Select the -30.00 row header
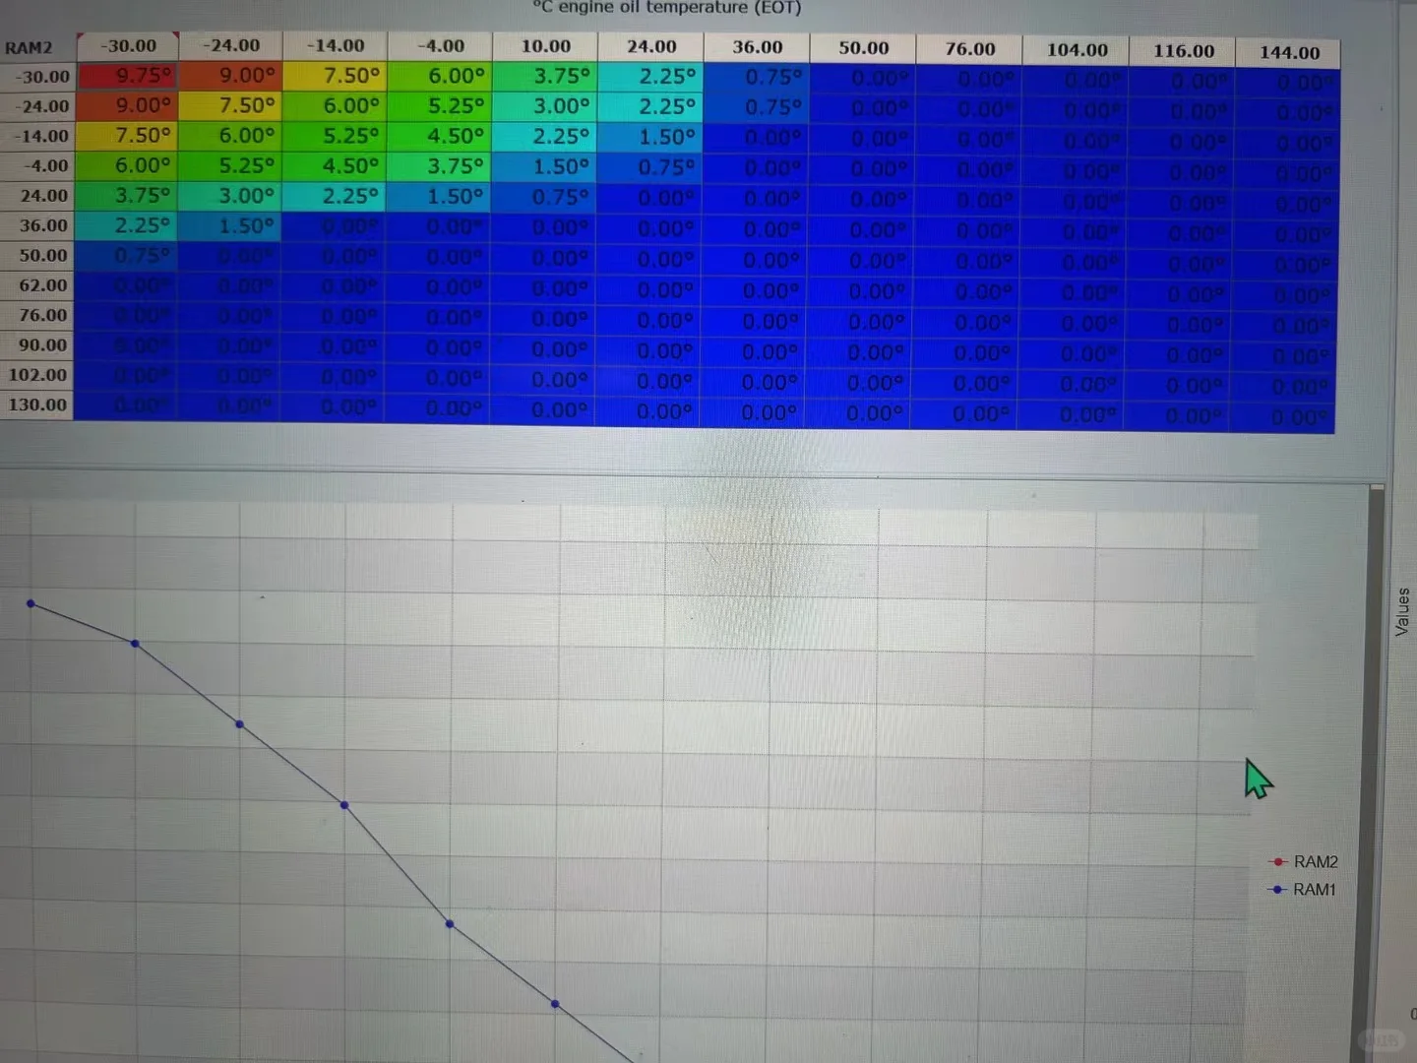This screenshot has width=1417, height=1063. pyautogui.click(x=37, y=76)
